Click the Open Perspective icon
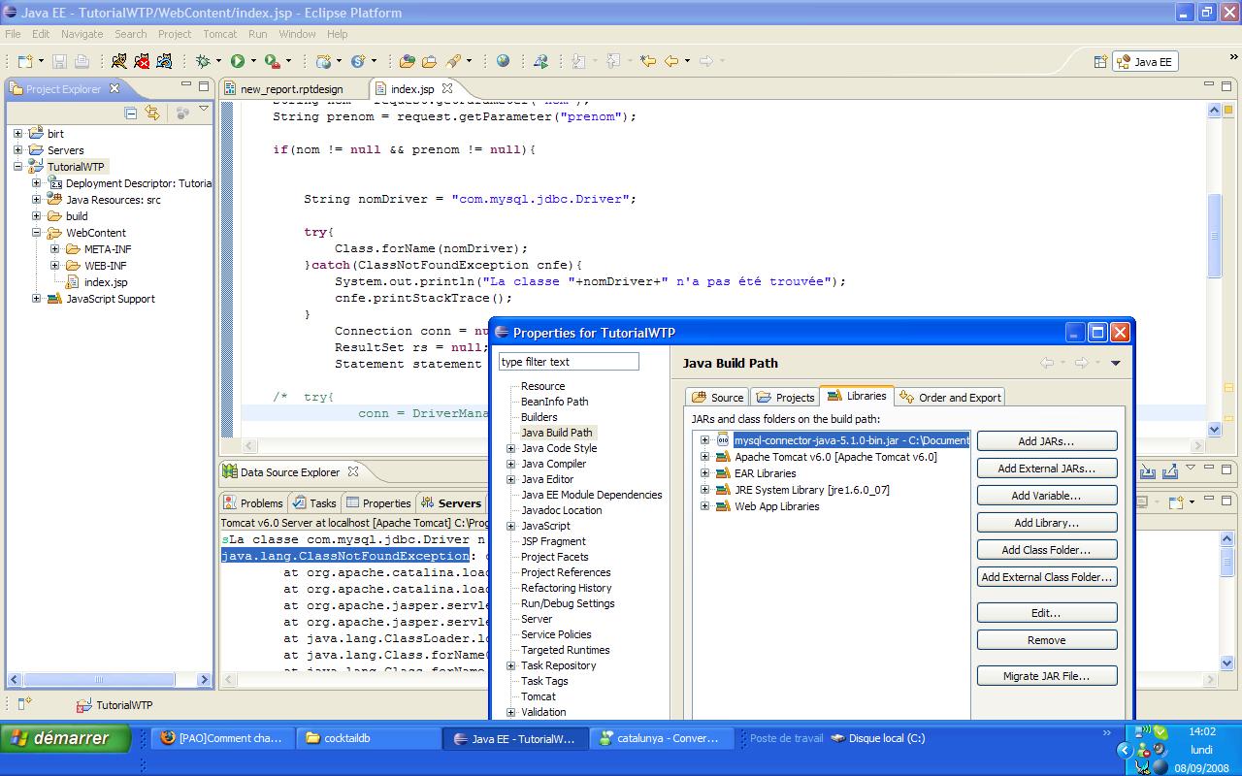1242x776 pixels. pos(1100,61)
